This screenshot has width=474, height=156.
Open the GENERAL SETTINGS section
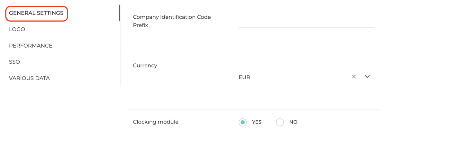click(36, 13)
